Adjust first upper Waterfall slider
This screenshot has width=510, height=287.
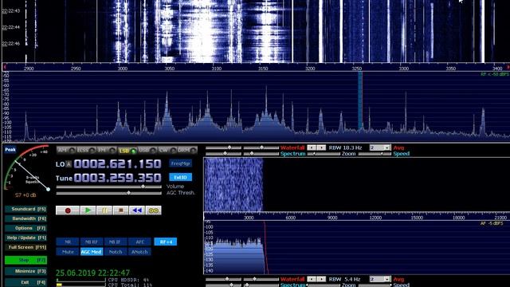pyautogui.click(x=223, y=147)
